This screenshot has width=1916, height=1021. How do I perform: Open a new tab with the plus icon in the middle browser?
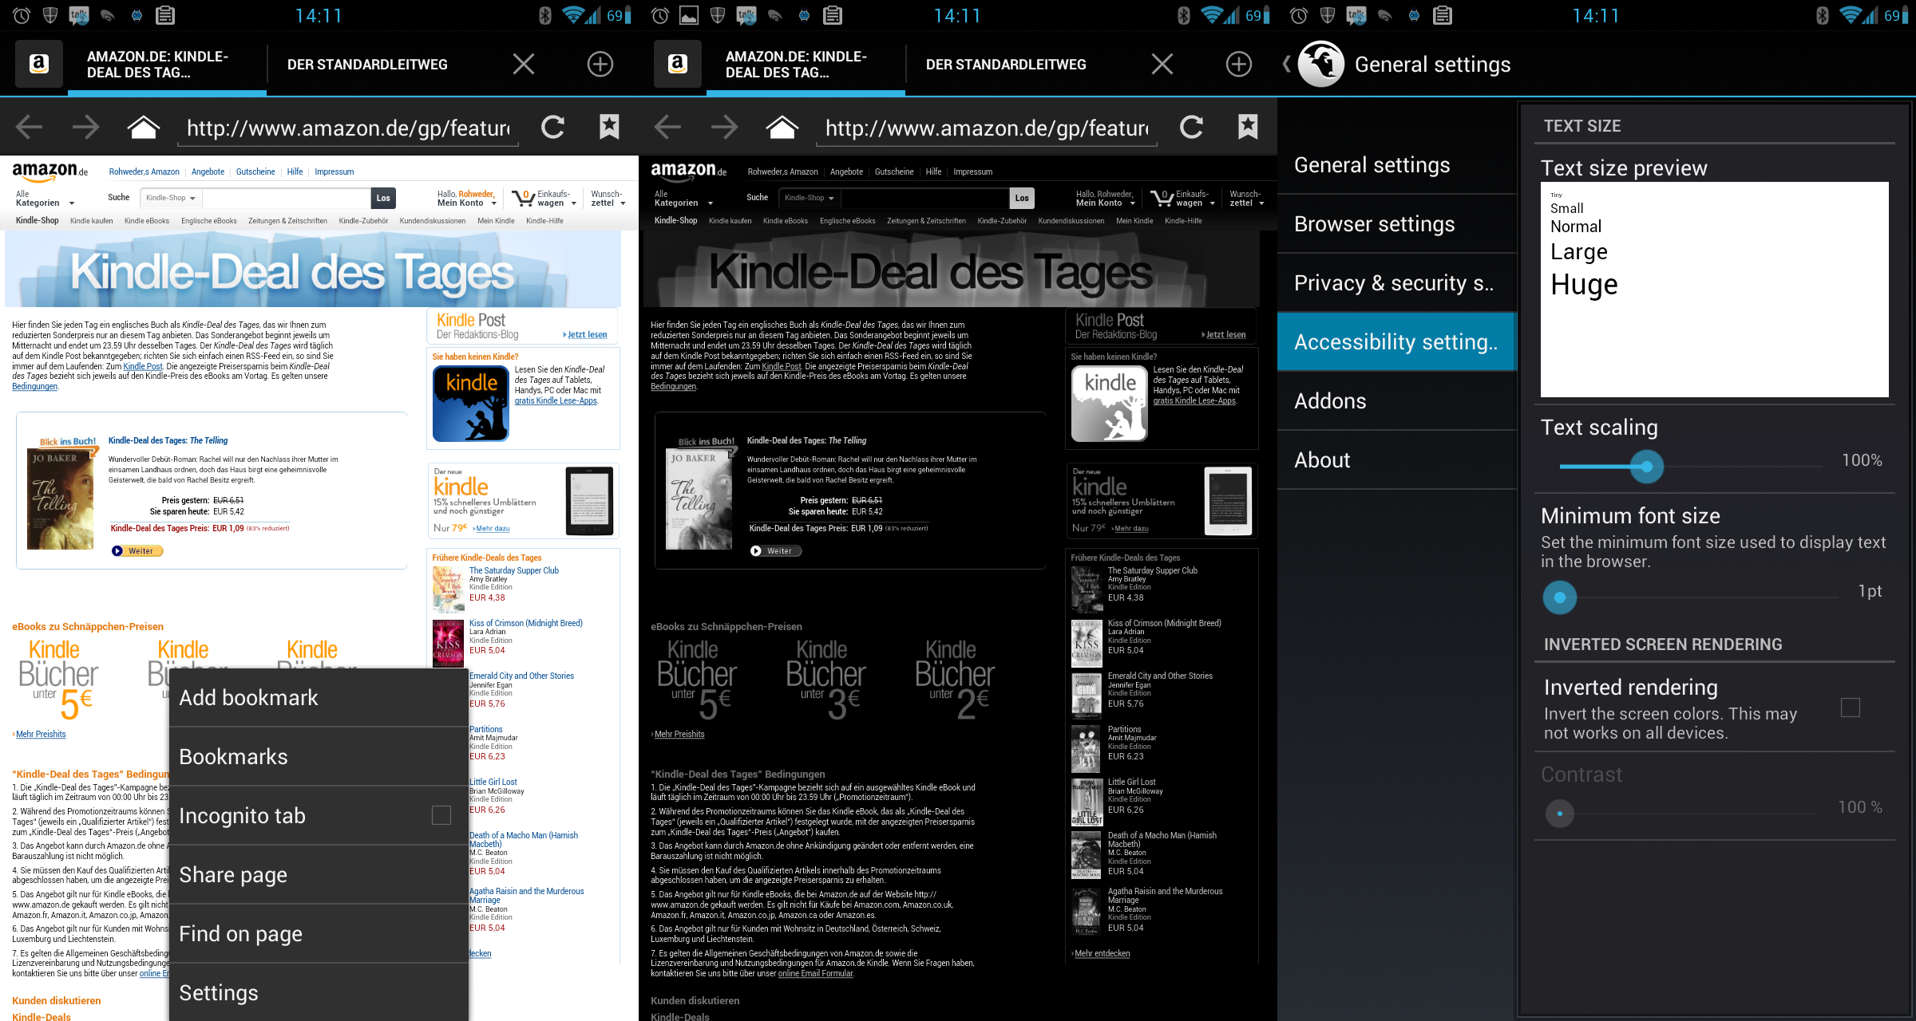point(1239,64)
